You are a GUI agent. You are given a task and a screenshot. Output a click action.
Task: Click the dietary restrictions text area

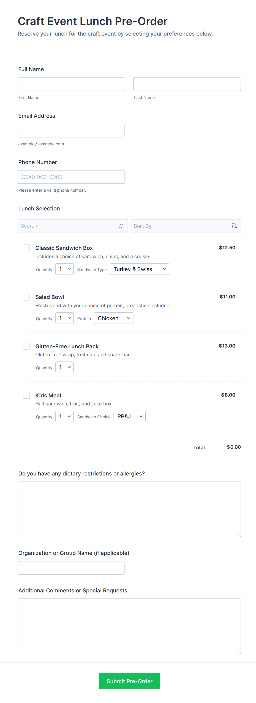(x=129, y=509)
